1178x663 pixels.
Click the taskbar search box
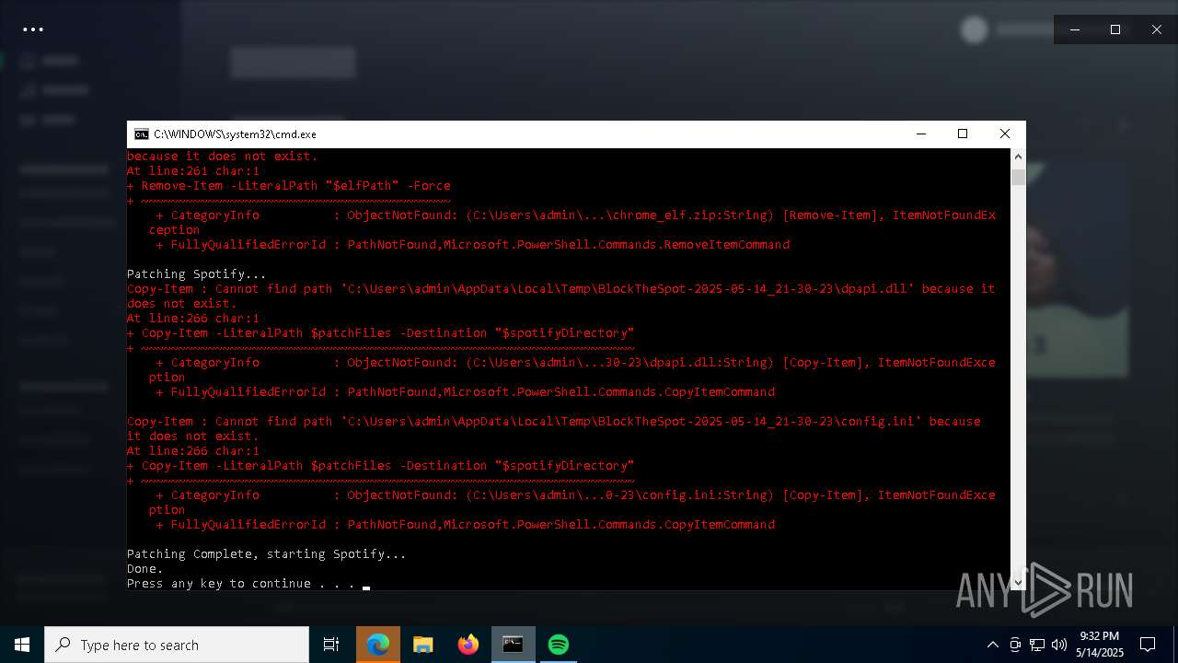pos(177,645)
